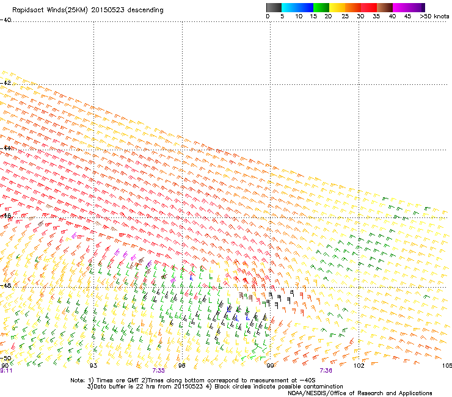
Task: Click the brown 35-40 knots legend swatch
Action: click(x=385, y=7)
